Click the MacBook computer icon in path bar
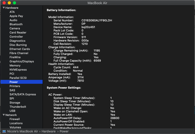 point(4,131)
